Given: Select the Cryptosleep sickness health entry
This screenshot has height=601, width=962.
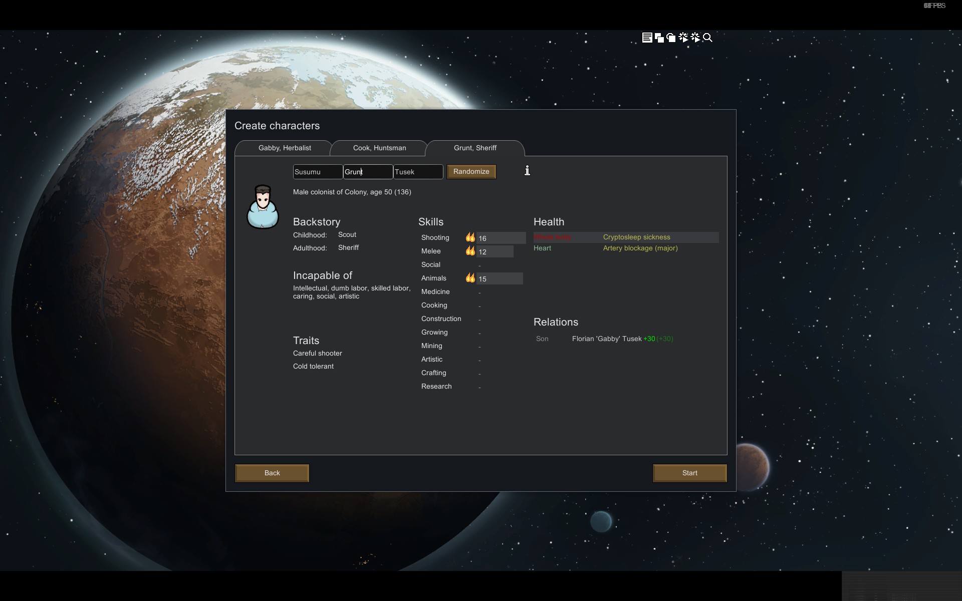Looking at the screenshot, I should click(636, 237).
